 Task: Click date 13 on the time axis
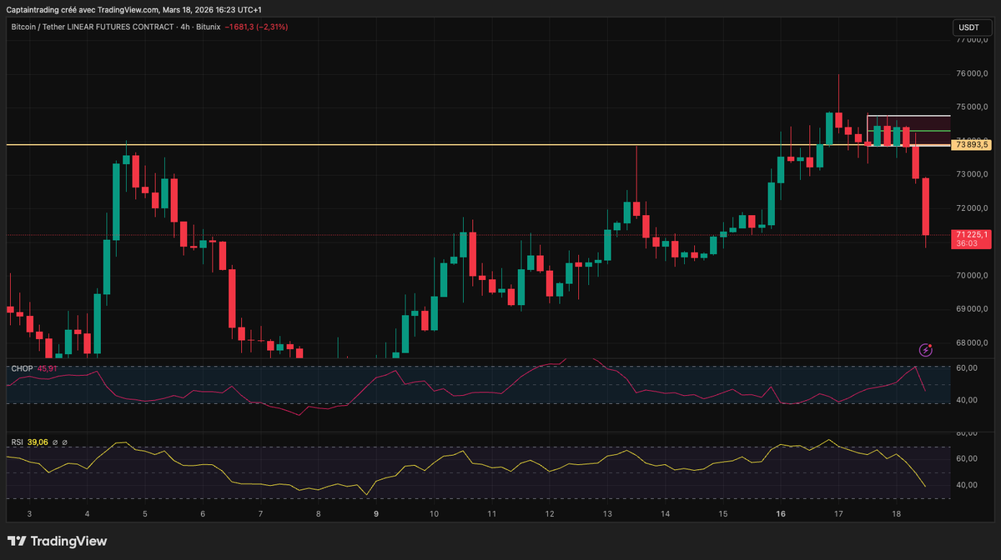point(607,514)
